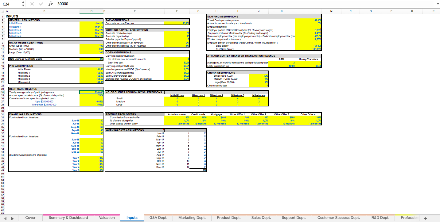This screenshot has width=440, height=222.
Task: Click the Mortgage offer column header
Action: pyautogui.click(x=216, y=114)
